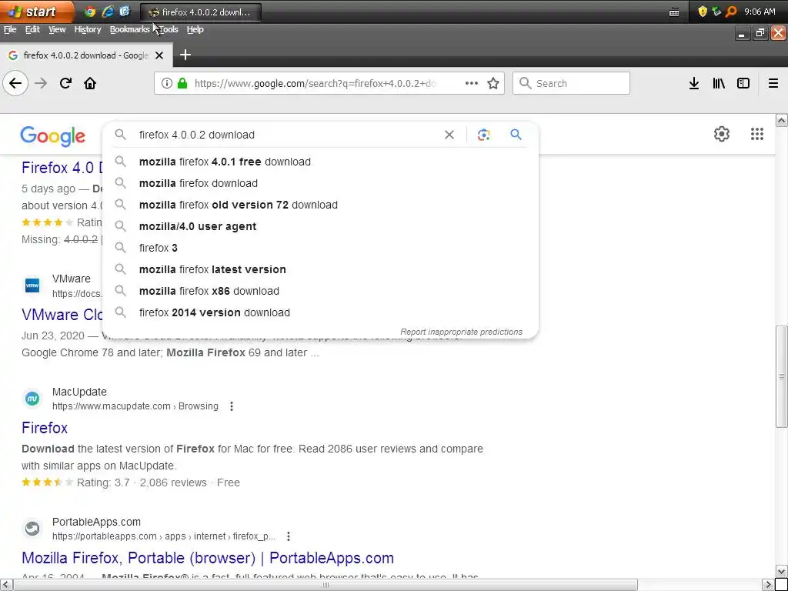Click the Windows start button
788x591 pixels.
(36, 12)
